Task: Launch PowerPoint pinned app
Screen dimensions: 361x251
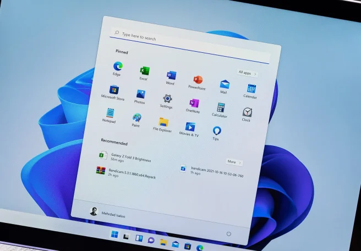Action: click(x=198, y=83)
